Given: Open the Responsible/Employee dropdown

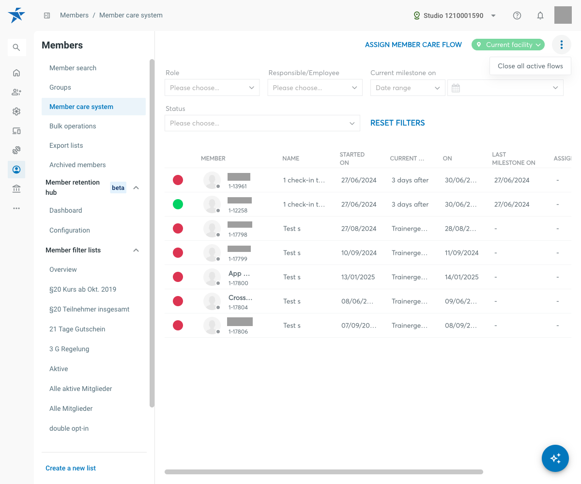Looking at the screenshot, I should click(x=315, y=88).
